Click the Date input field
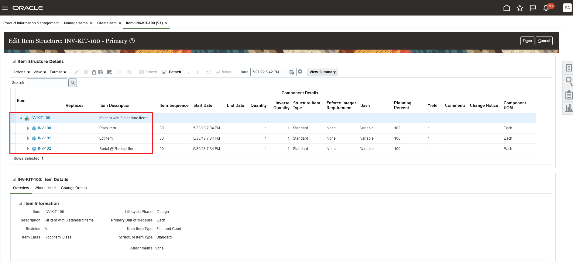This screenshot has height=261, width=573. [269, 72]
